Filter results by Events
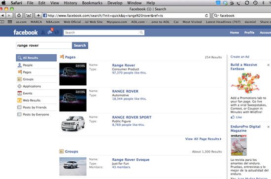This screenshot has height=179, width=271. 36,93
